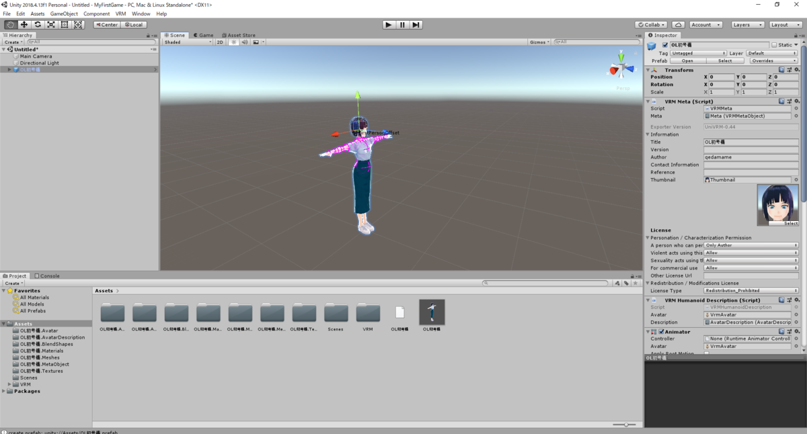The image size is (807, 434).
Task: Expand OL初号機 object in Hierarchy
Action: (9, 69)
